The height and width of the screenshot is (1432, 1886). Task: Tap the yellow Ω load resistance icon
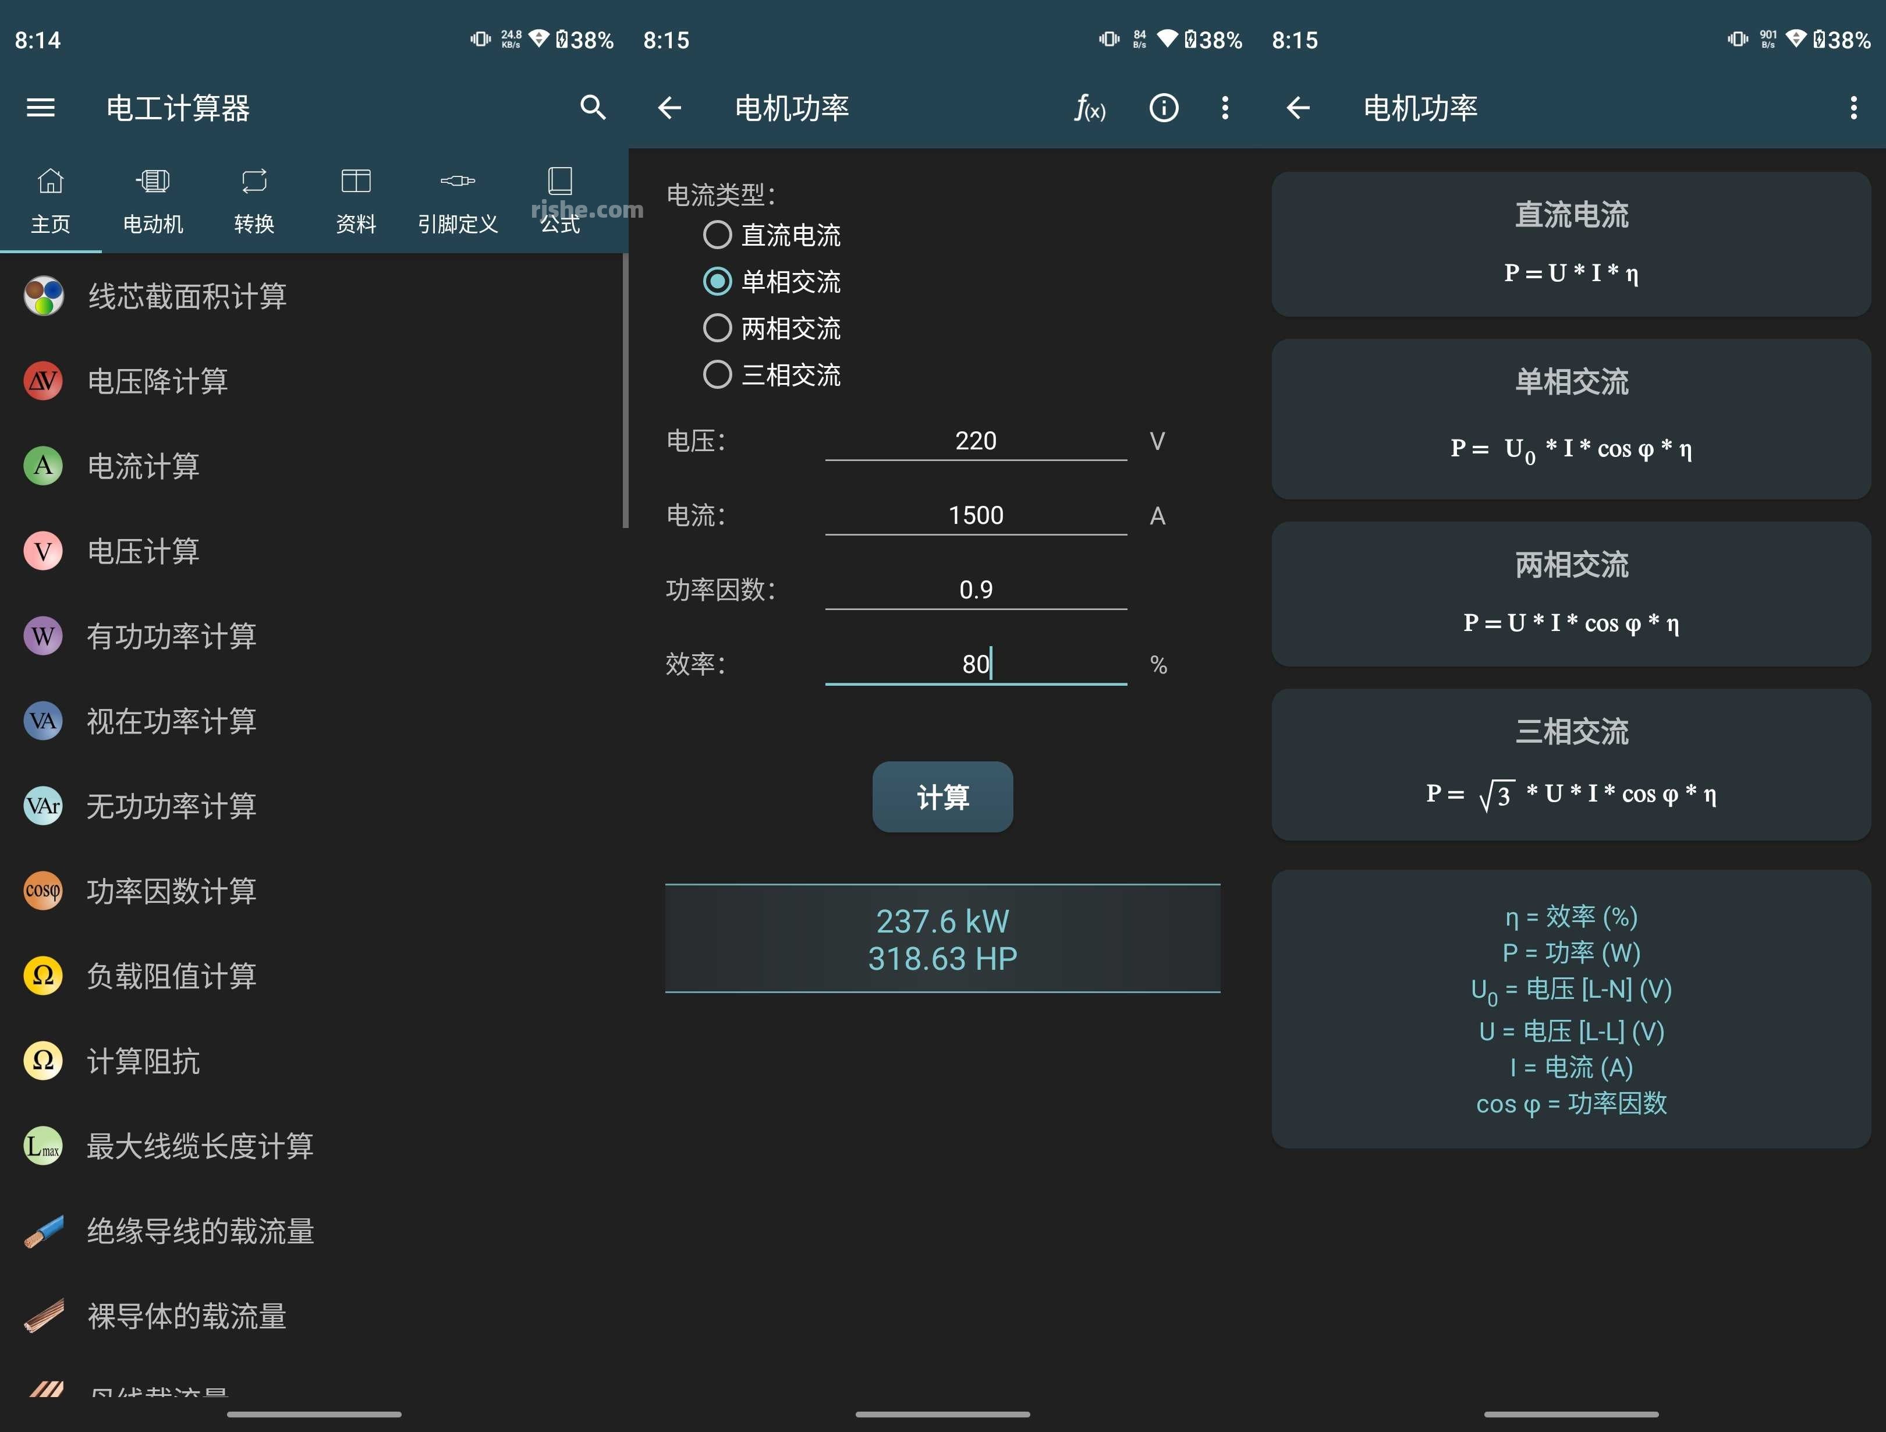point(42,976)
